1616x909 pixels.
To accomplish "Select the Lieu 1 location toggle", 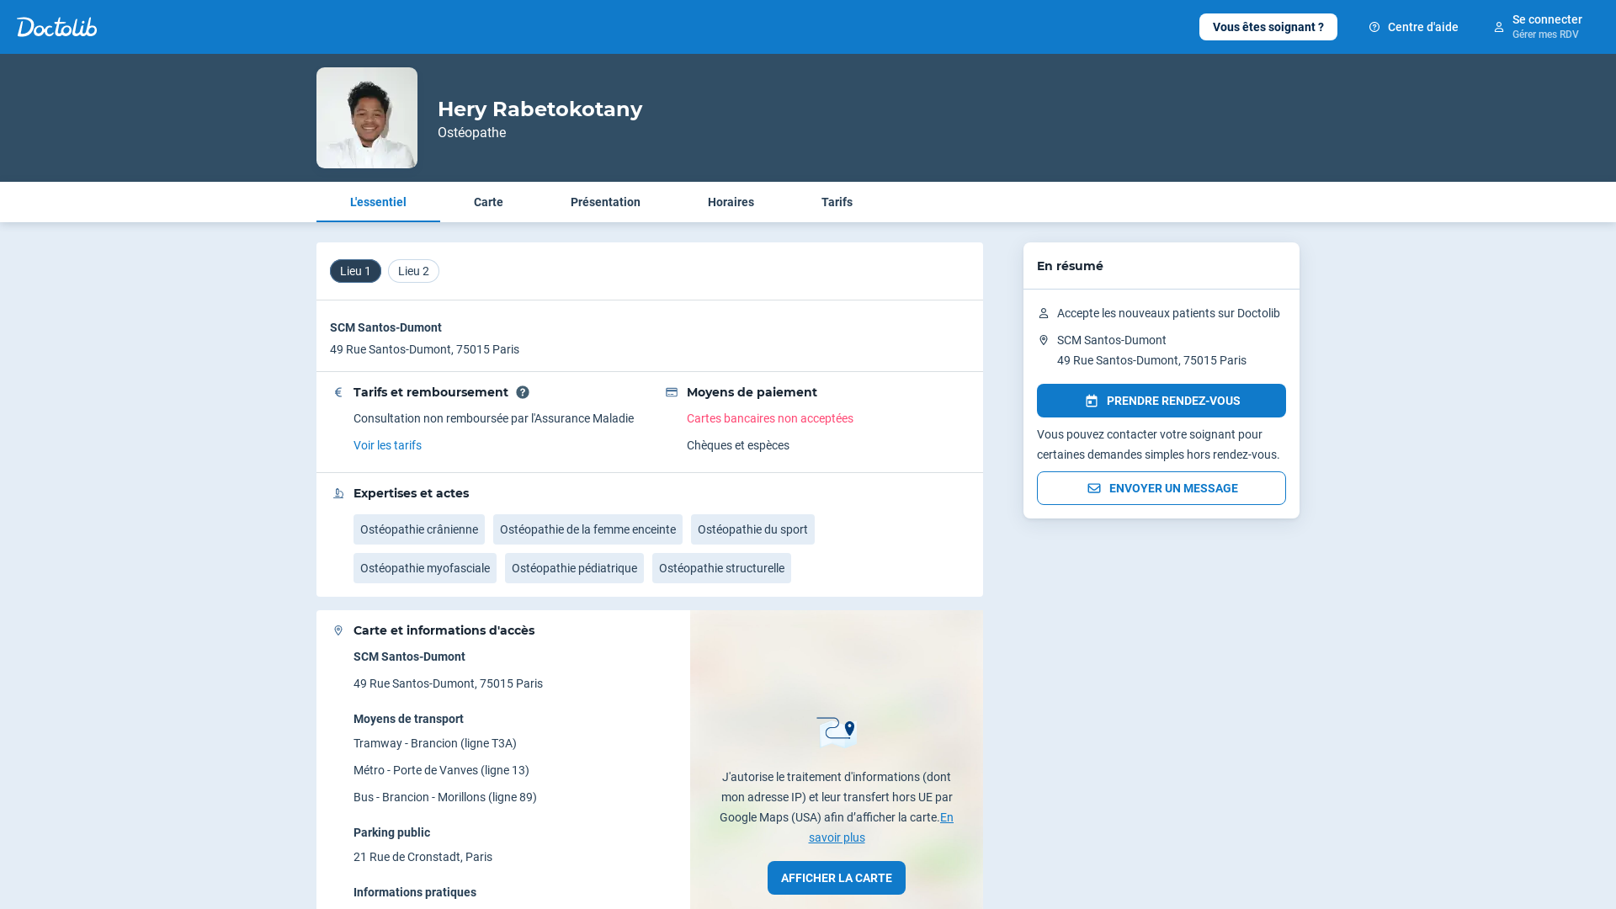I will pos(355,271).
